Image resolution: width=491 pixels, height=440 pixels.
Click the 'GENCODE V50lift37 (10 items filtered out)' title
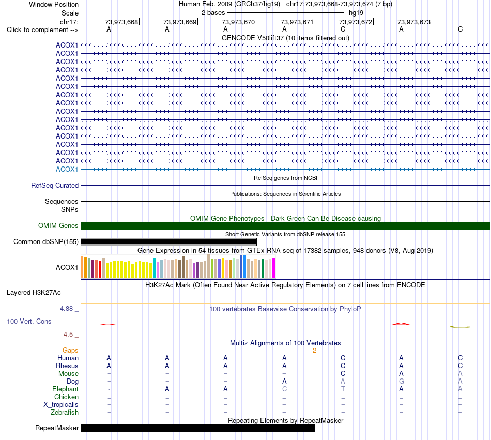tap(285, 38)
